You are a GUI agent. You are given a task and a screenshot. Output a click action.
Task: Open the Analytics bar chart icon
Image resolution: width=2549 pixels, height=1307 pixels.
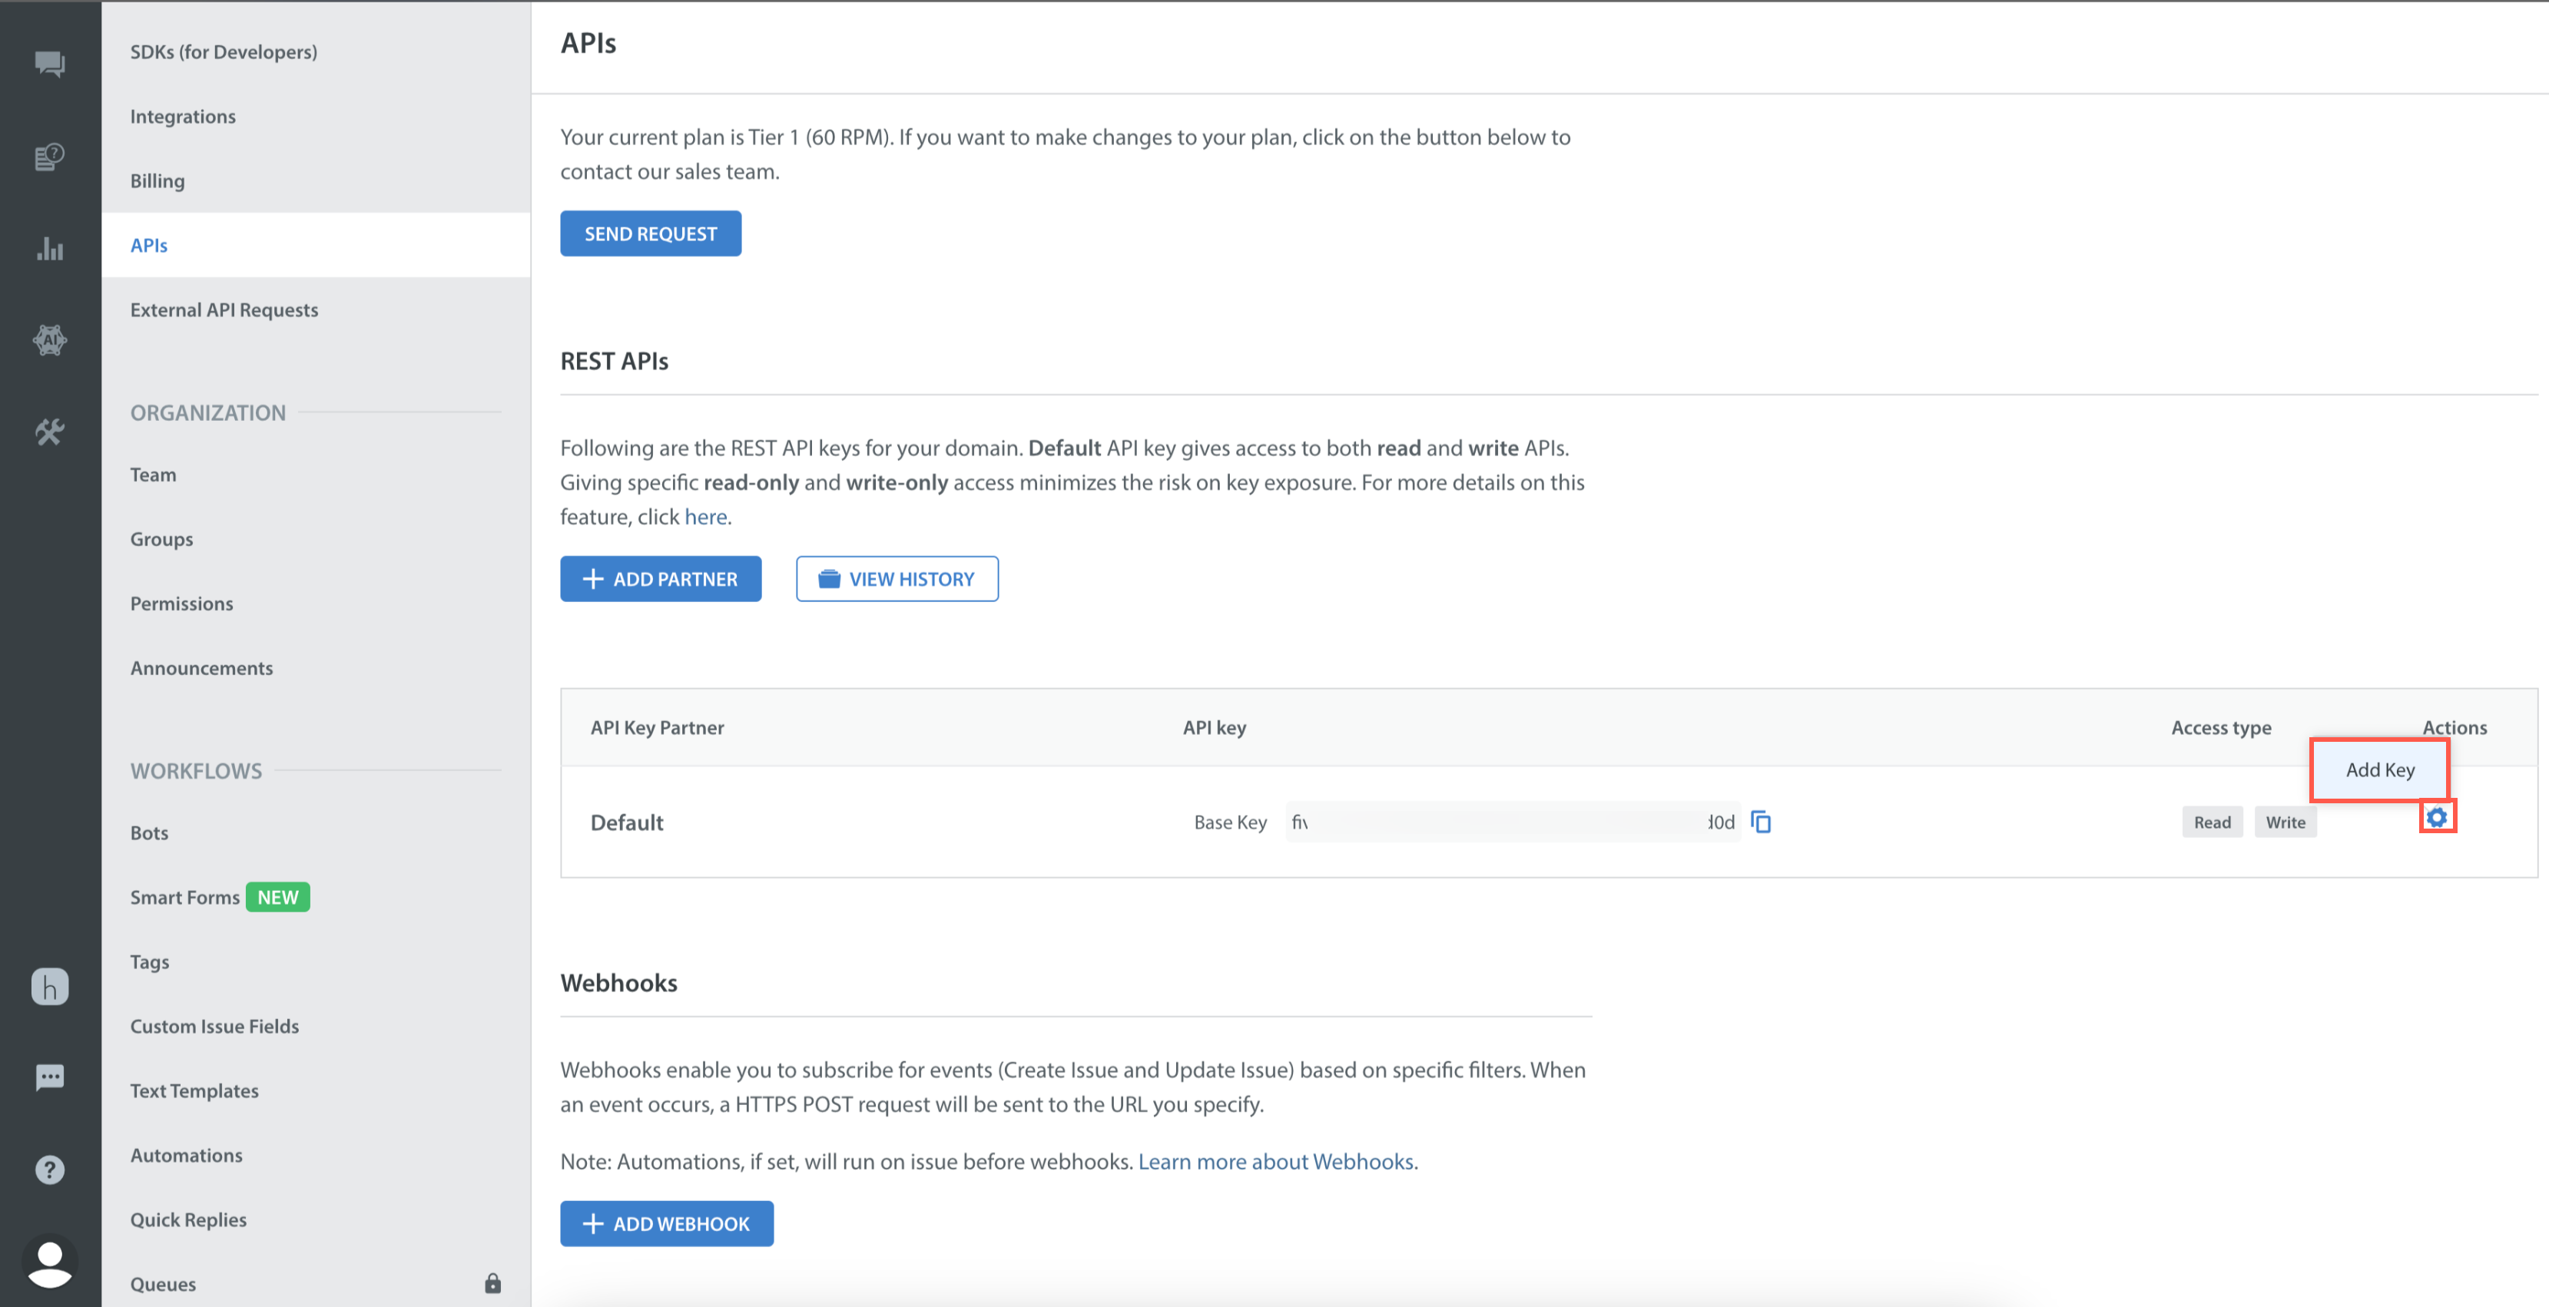(49, 248)
